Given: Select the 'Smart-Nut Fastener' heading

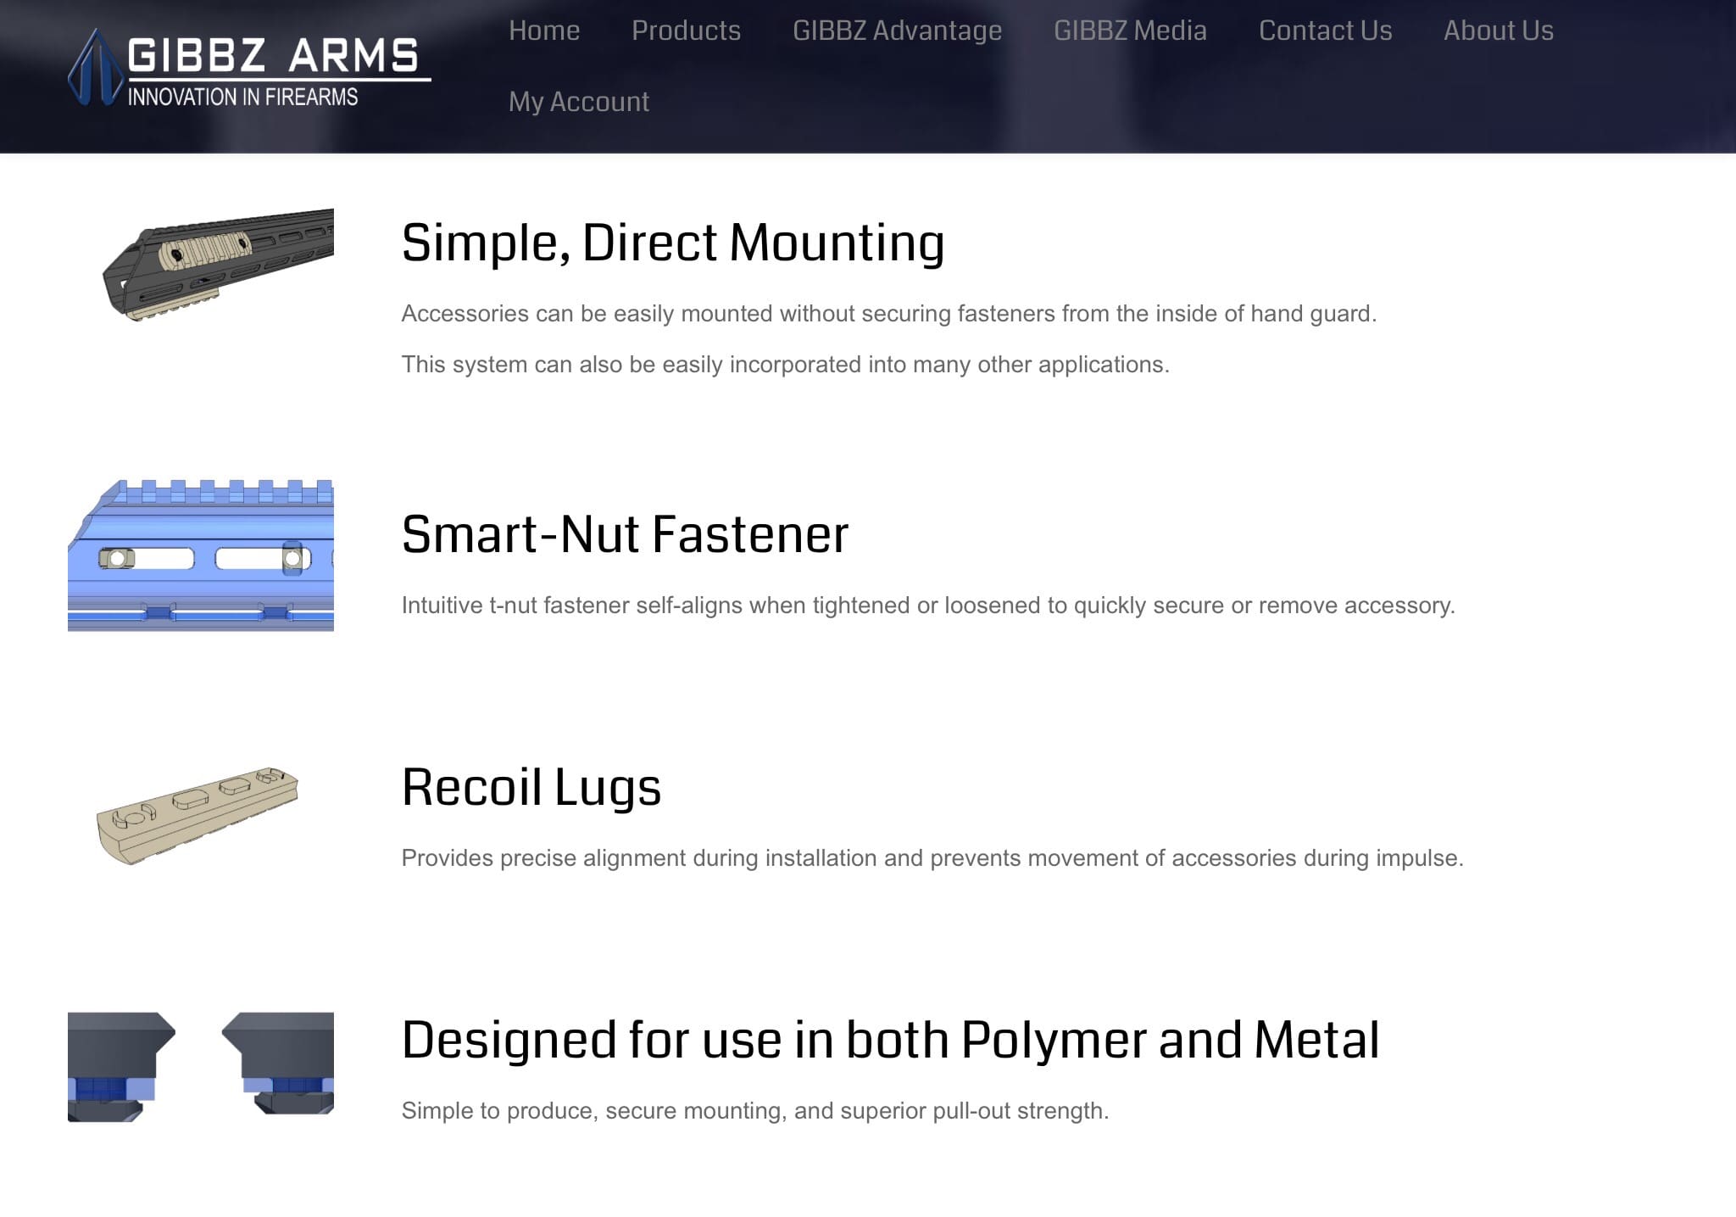Looking at the screenshot, I should coord(625,534).
